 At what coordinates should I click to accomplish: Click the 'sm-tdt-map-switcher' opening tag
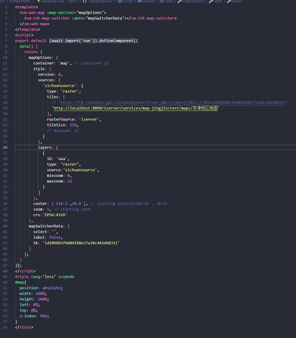point(48,18)
